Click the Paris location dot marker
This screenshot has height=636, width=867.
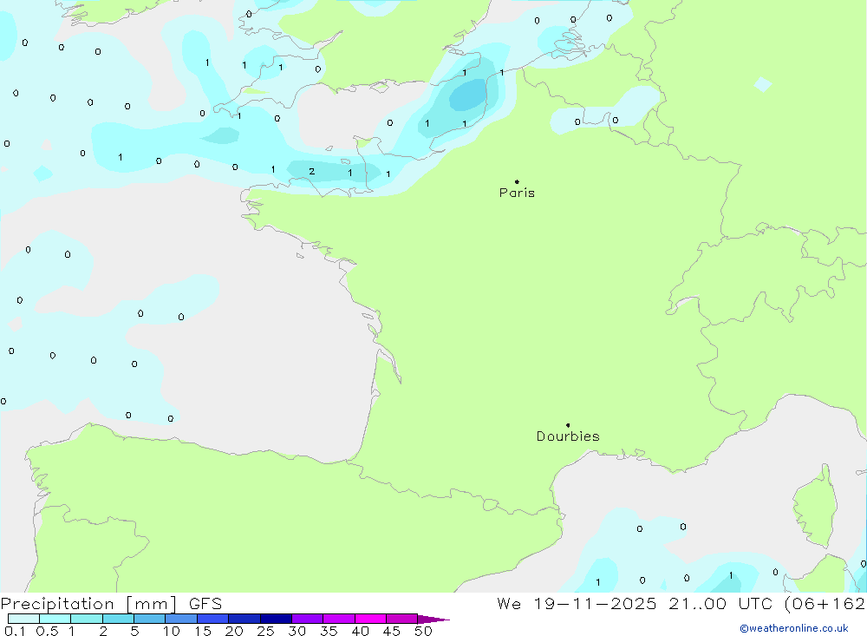tap(517, 181)
